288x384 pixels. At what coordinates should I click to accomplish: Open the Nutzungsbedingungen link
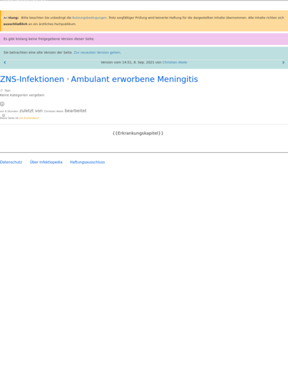90,18
